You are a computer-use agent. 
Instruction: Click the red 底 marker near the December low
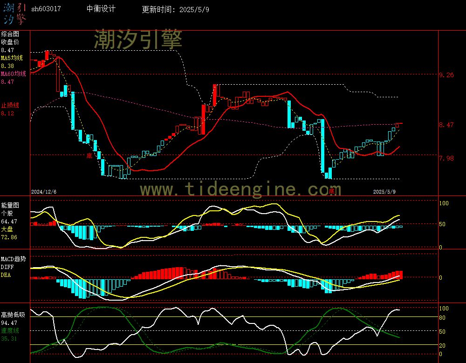tap(89, 156)
